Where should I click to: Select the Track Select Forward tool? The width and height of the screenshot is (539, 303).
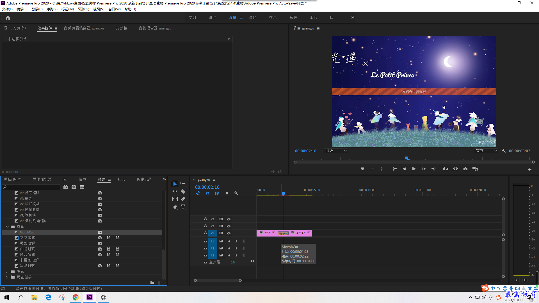[x=183, y=184]
